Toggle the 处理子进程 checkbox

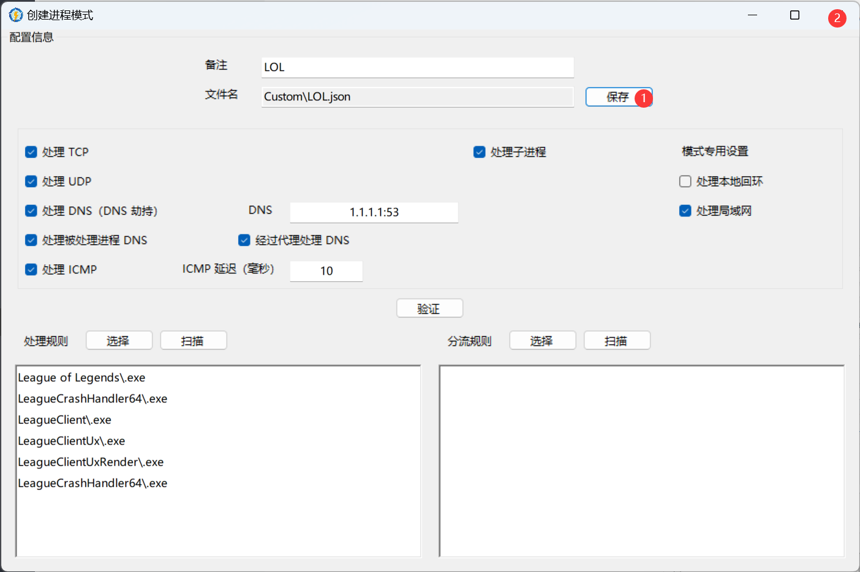click(480, 152)
